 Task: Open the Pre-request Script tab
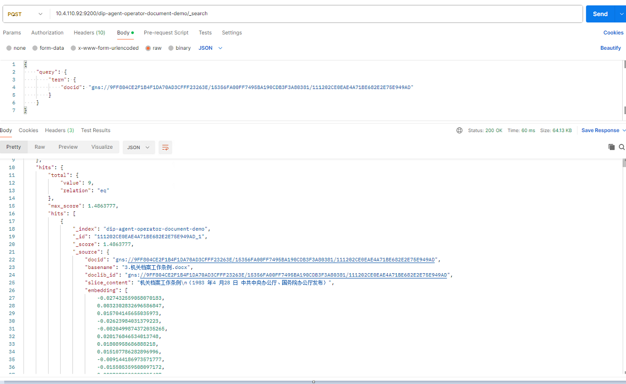pyautogui.click(x=166, y=33)
